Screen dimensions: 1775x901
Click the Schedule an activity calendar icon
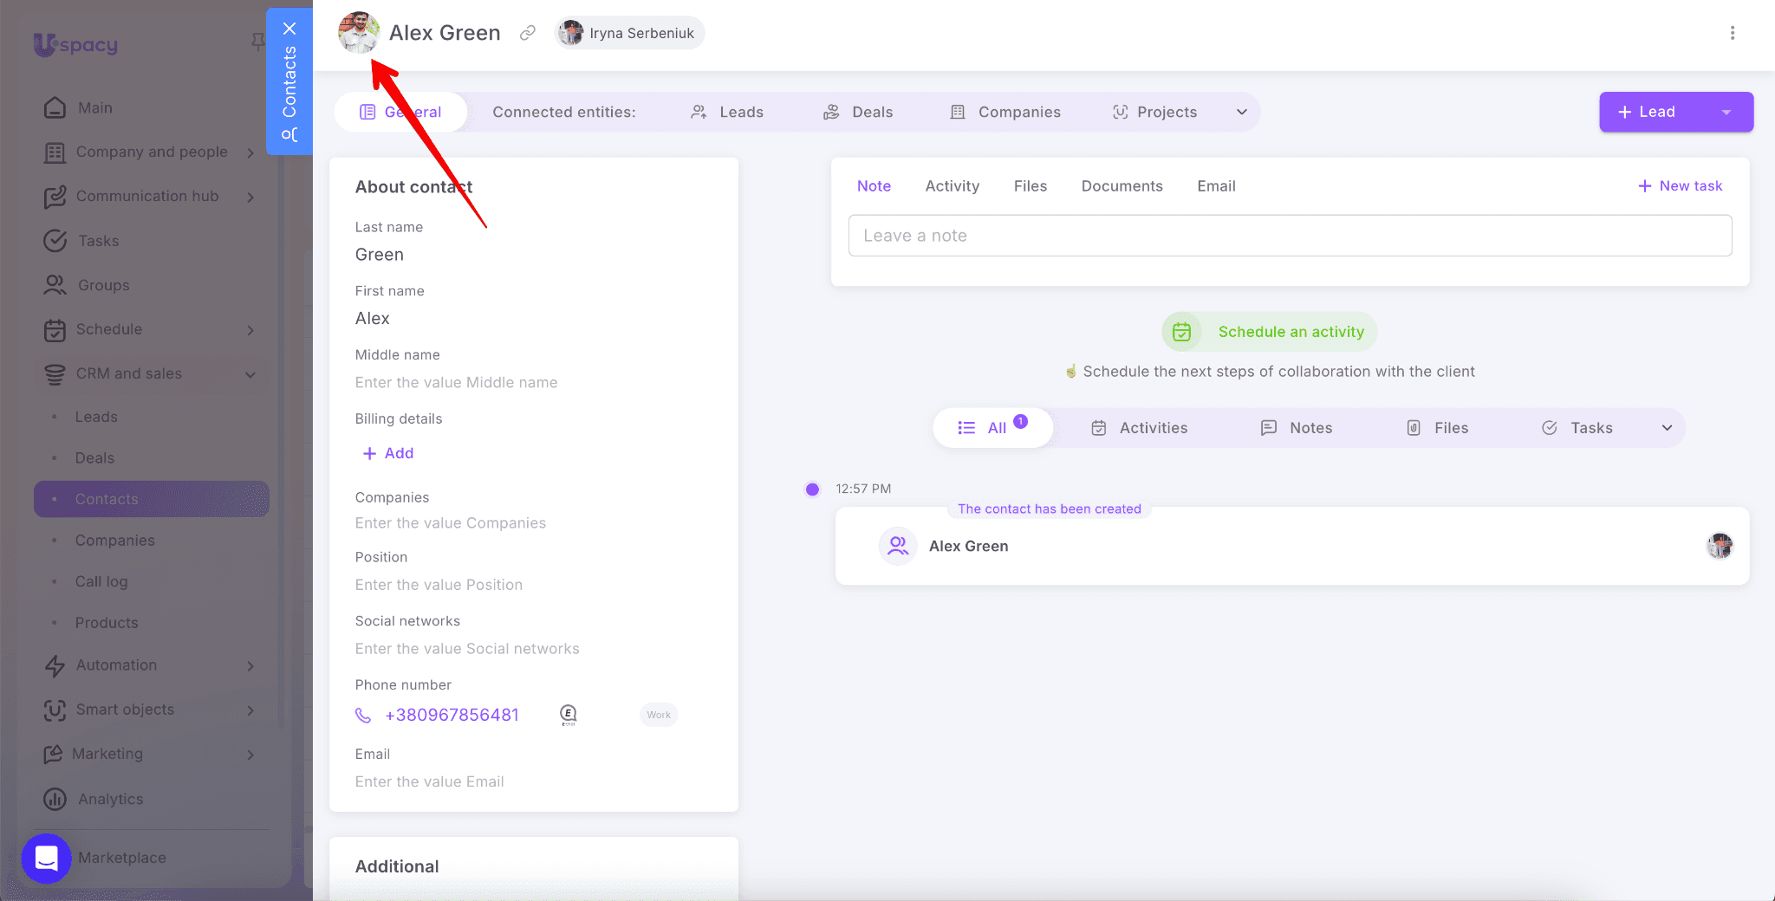click(x=1181, y=332)
